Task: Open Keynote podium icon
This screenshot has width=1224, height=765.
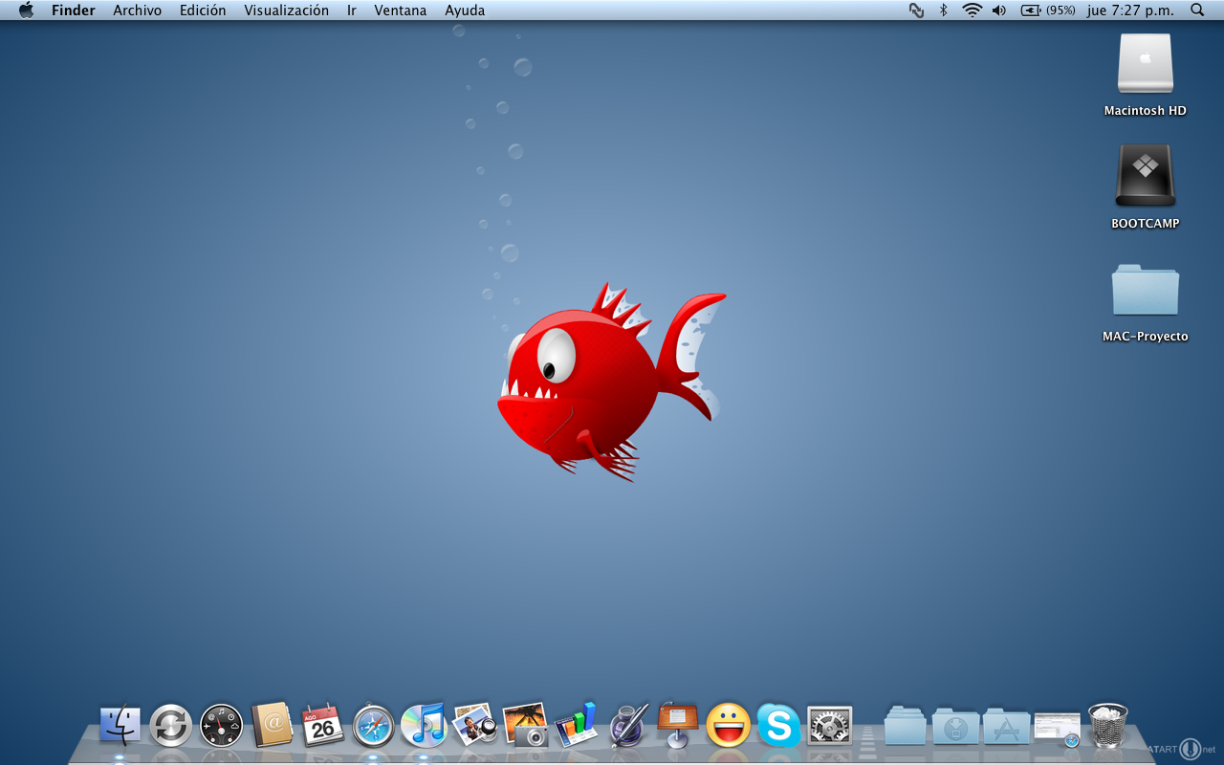Action: coord(678,725)
